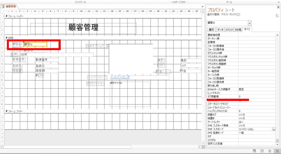Close the Property Sheet pane

[x=278, y=7]
